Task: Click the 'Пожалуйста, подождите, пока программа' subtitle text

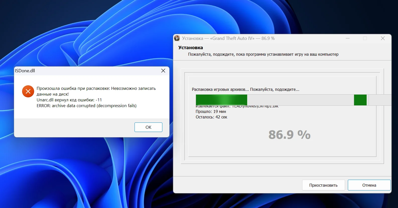Action: [x=263, y=54]
